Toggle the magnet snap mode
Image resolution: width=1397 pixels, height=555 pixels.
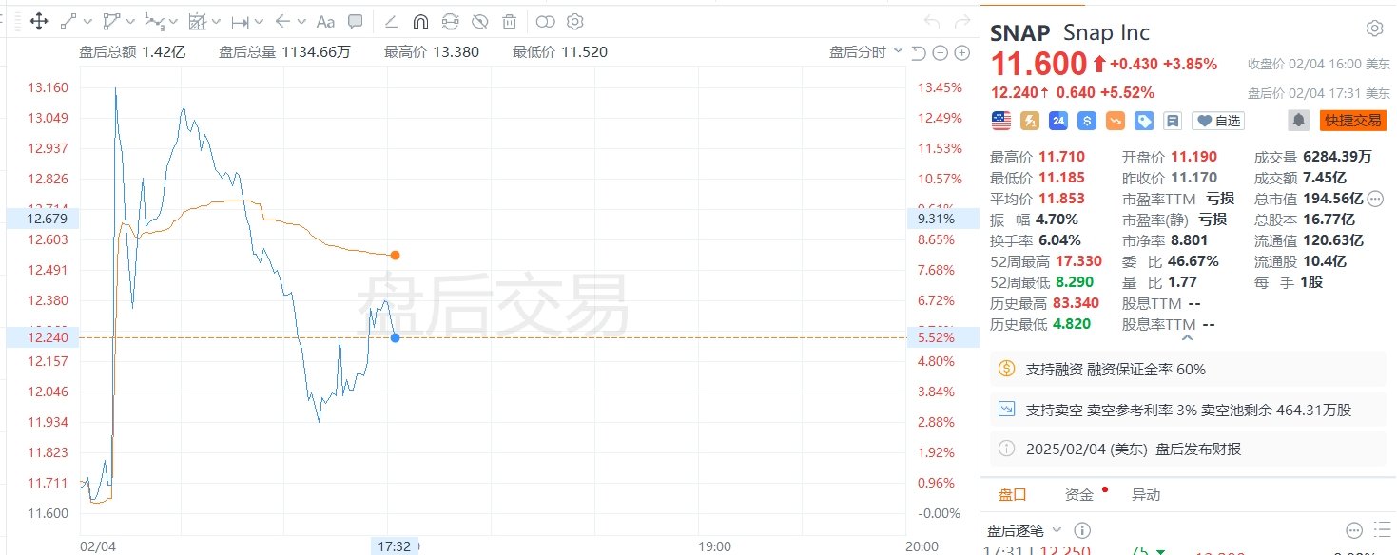pyautogui.click(x=421, y=21)
